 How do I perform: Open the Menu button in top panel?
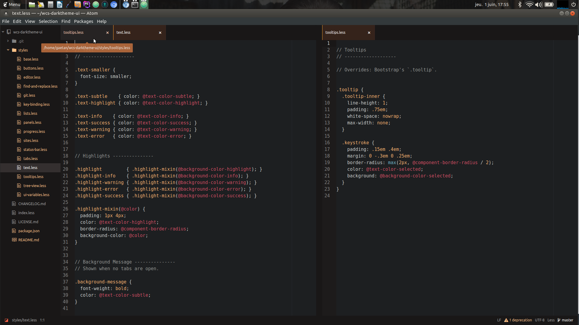pos(12,5)
